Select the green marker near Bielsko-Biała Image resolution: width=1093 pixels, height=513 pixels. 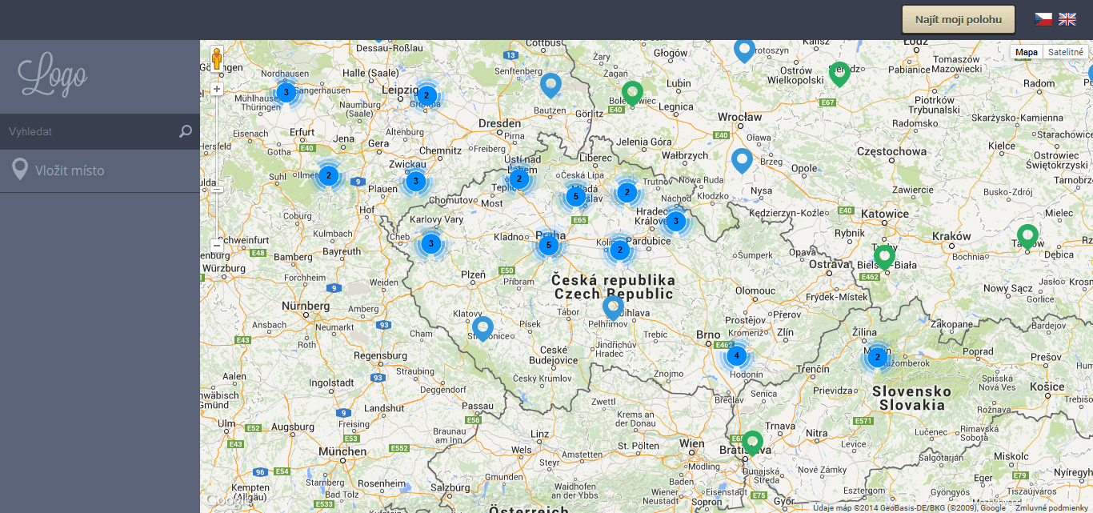click(884, 257)
